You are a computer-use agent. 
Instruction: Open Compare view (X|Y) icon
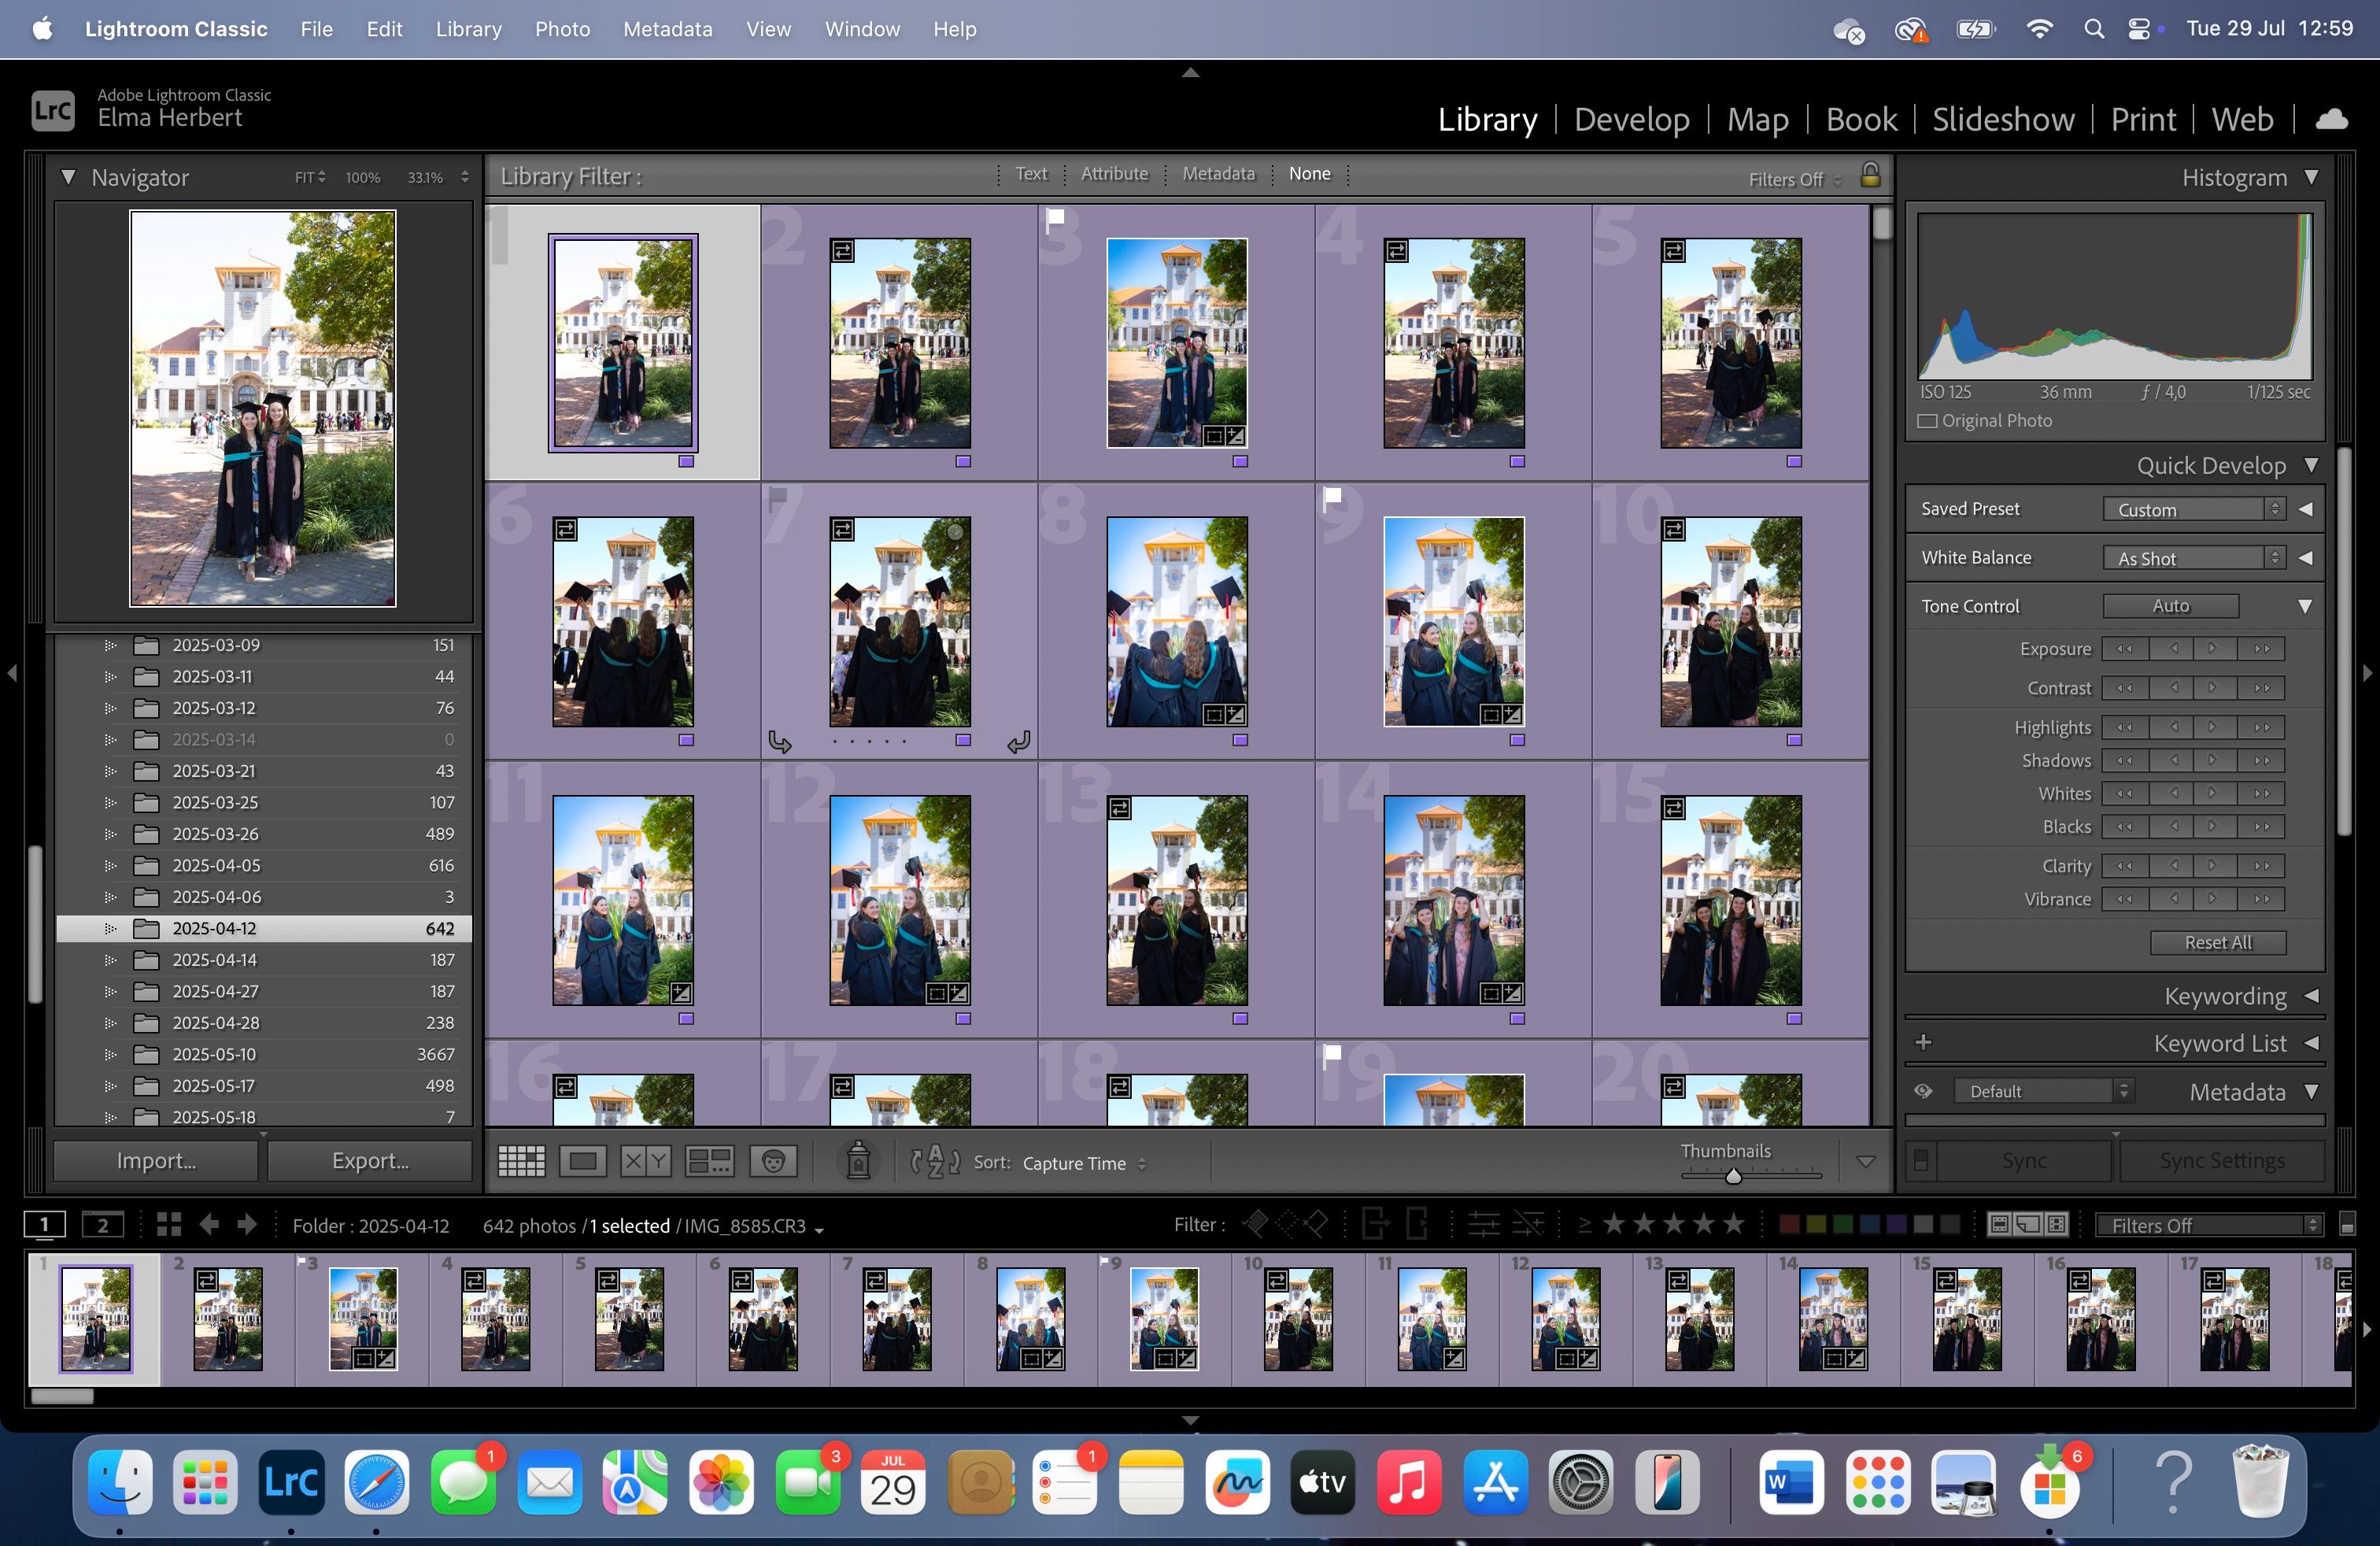(646, 1161)
